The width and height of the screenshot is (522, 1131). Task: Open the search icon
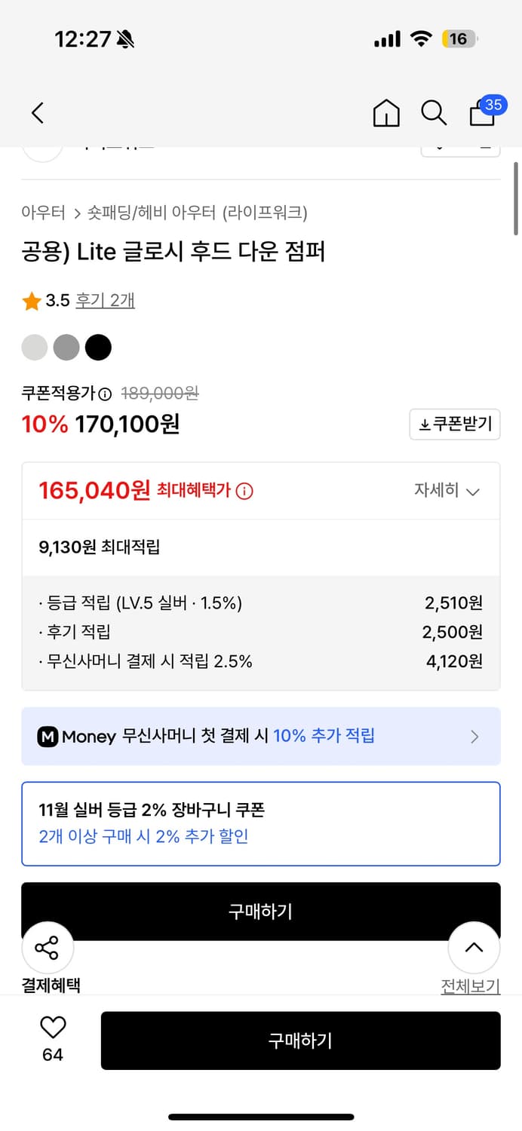point(434,112)
